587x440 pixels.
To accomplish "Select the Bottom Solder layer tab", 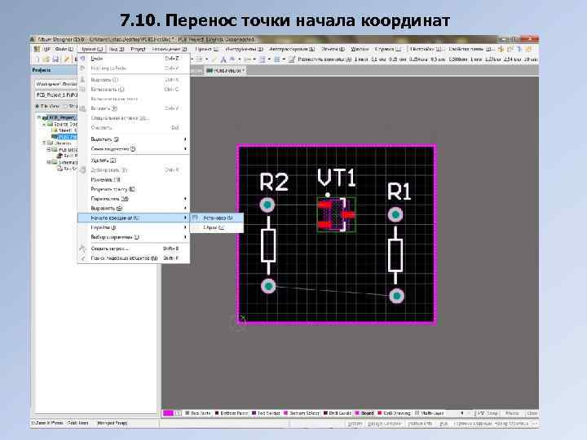I will [x=302, y=413].
